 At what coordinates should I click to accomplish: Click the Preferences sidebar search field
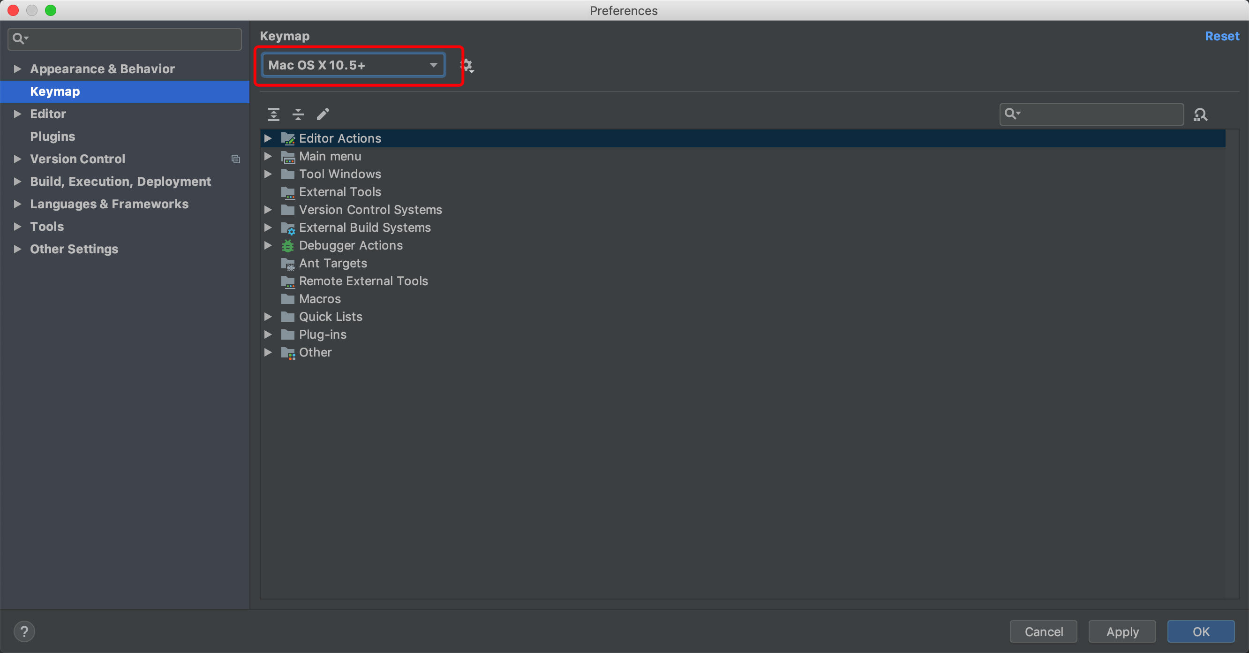[x=125, y=39]
